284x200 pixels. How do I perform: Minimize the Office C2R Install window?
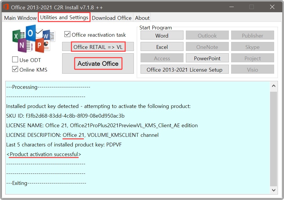pos(231,7)
